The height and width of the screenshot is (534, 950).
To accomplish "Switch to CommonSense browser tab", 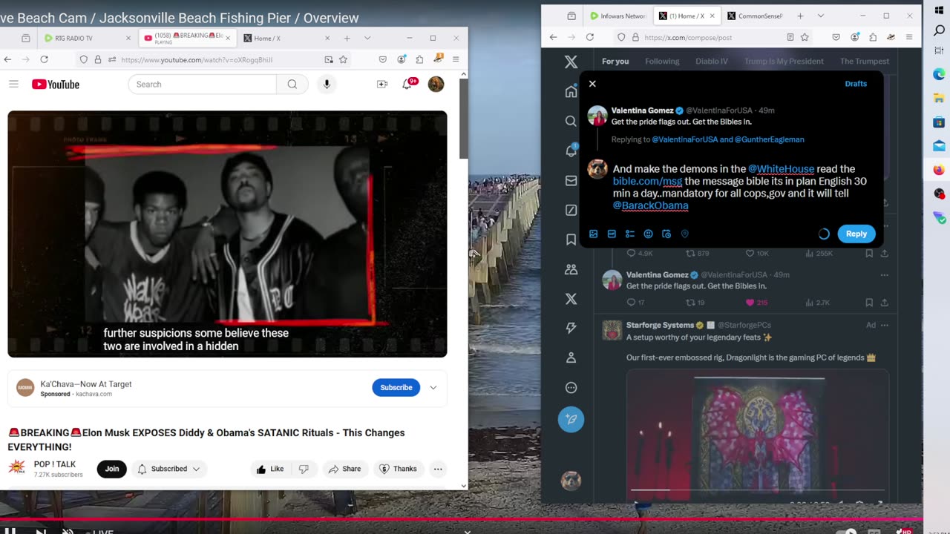I will point(754,16).
